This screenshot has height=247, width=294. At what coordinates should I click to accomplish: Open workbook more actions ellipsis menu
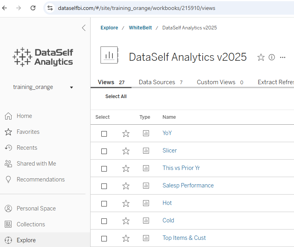[x=282, y=57]
